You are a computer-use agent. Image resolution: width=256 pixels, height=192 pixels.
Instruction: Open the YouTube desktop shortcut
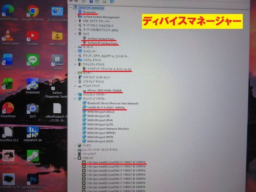pyautogui.click(x=32, y=36)
